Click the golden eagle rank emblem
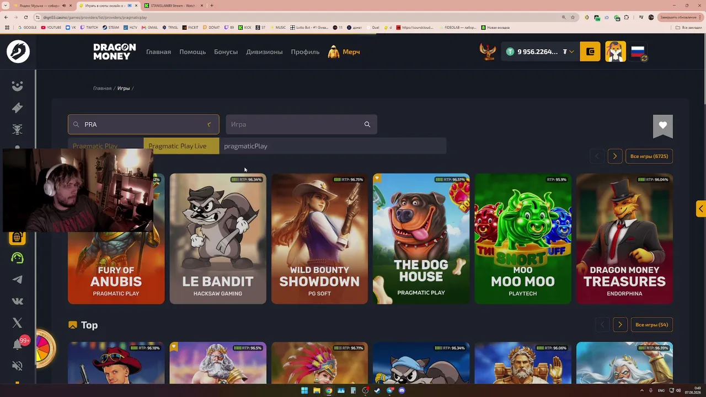This screenshot has width=706, height=397. click(x=488, y=52)
